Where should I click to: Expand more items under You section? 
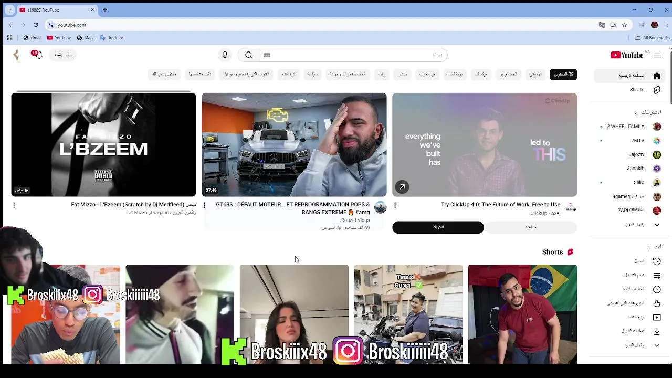coord(631,345)
